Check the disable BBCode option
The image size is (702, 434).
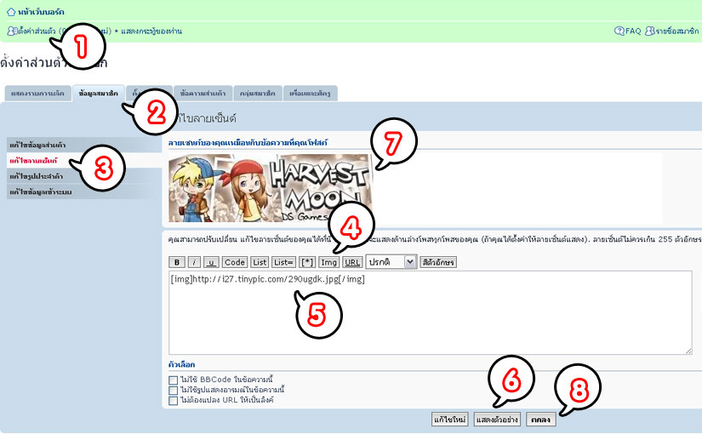(174, 380)
